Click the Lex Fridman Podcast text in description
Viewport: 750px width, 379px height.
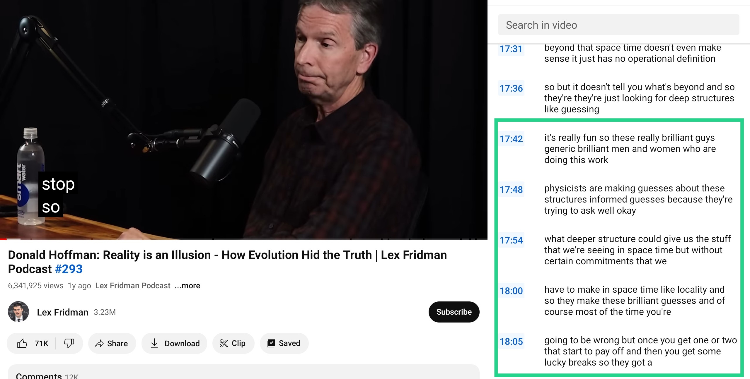point(133,286)
